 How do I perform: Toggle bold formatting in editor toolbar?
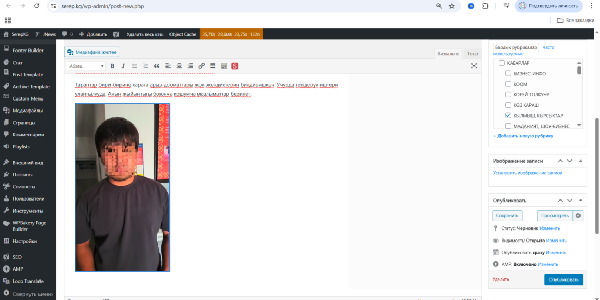click(112, 66)
